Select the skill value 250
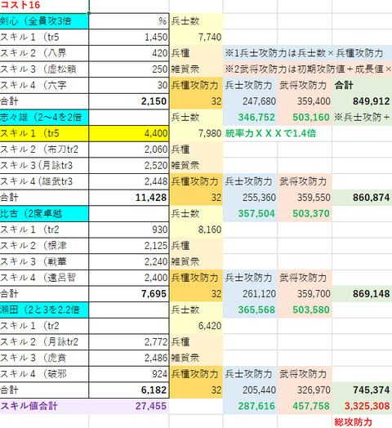Viewport: 392px width, 428px height. pyautogui.click(x=129, y=69)
